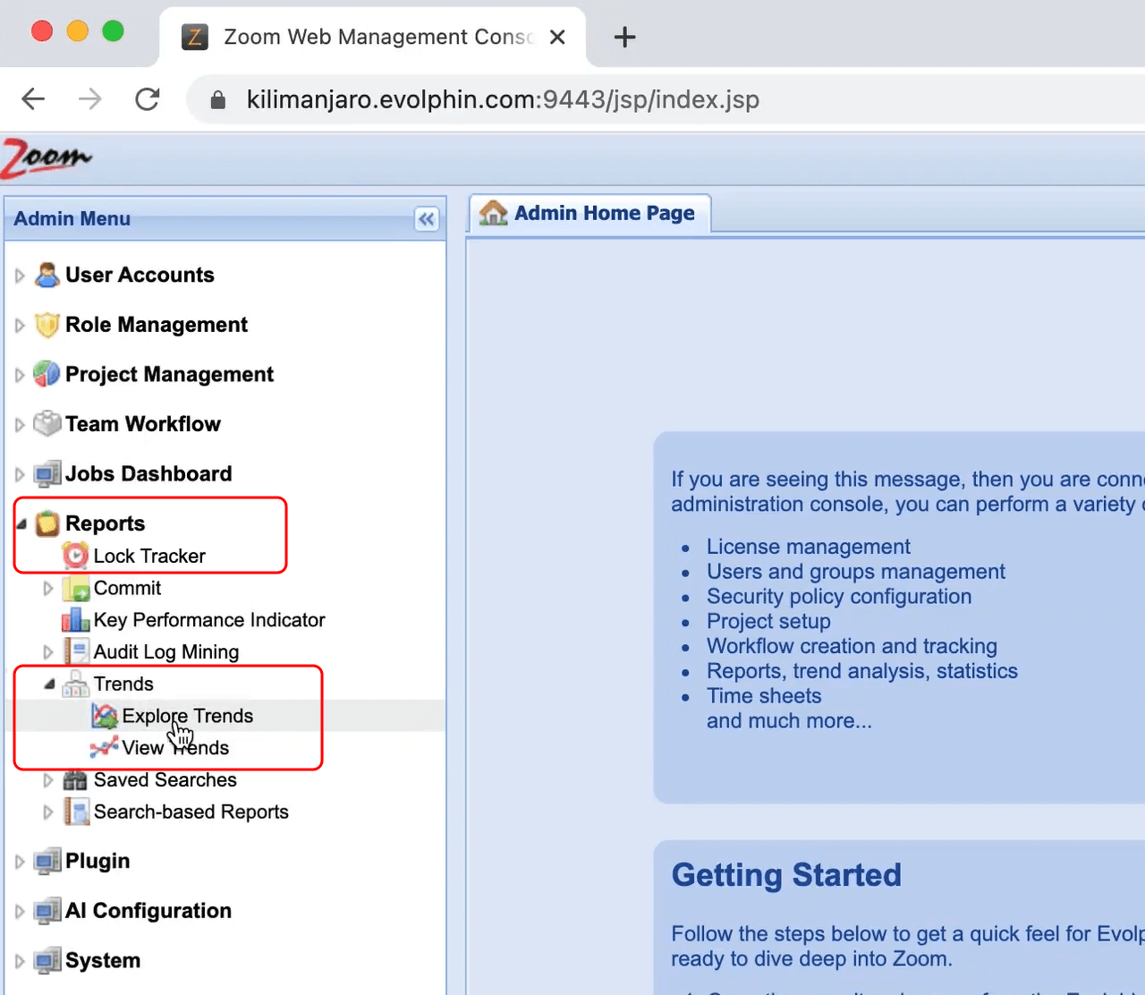Viewport: 1145px width, 995px height.
Task: Expand the Team Workflow node
Action: 20,425
